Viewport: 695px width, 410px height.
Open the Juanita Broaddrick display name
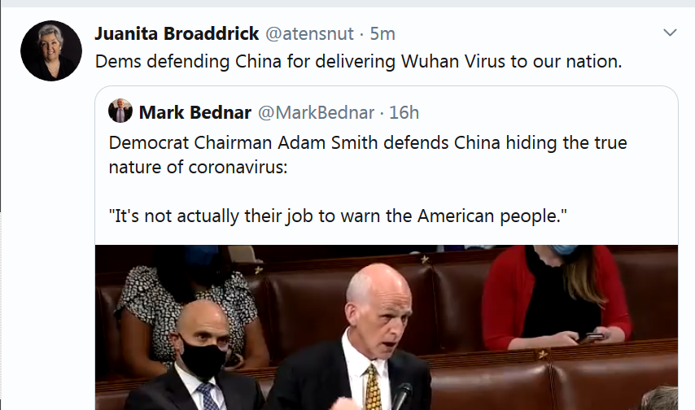coord(177,33)
